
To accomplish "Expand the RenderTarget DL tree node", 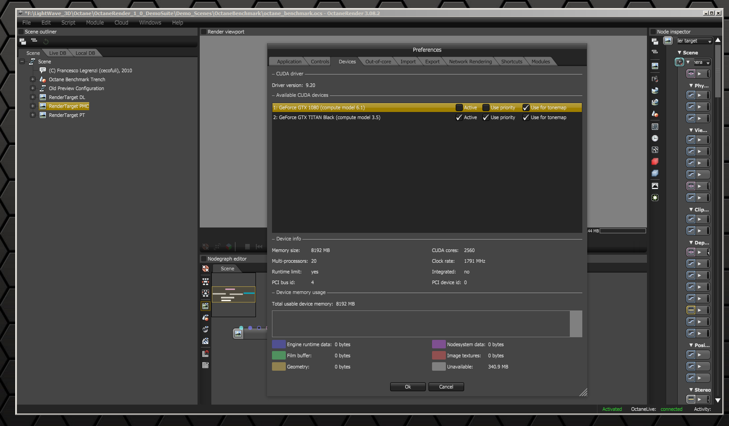I will pyautogui.click(x=33, y=97).
